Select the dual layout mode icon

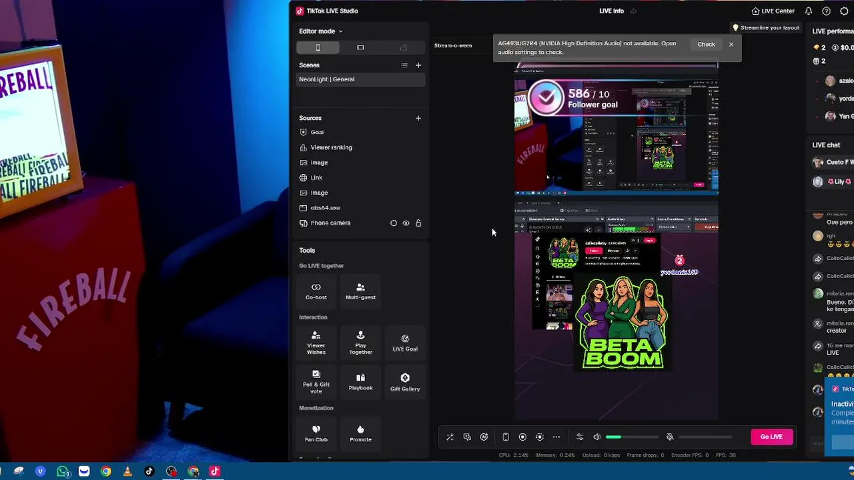point(403,47)
